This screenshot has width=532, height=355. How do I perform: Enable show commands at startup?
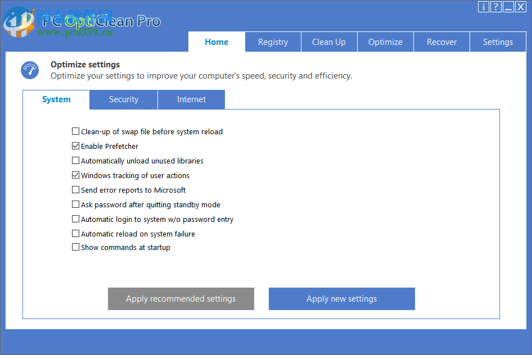pyautogui.click(x=75, y=247)
